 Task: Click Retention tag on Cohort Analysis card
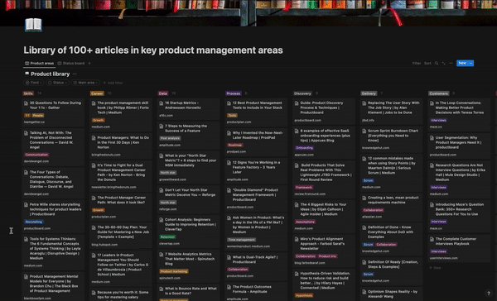click(167, 236)
